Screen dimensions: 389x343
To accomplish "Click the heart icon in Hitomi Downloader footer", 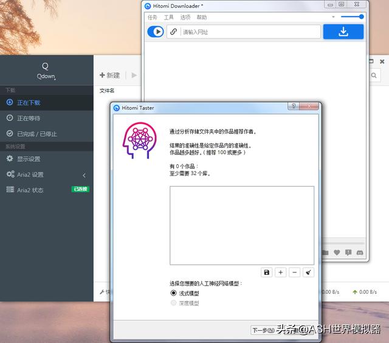I will [337, 252].
